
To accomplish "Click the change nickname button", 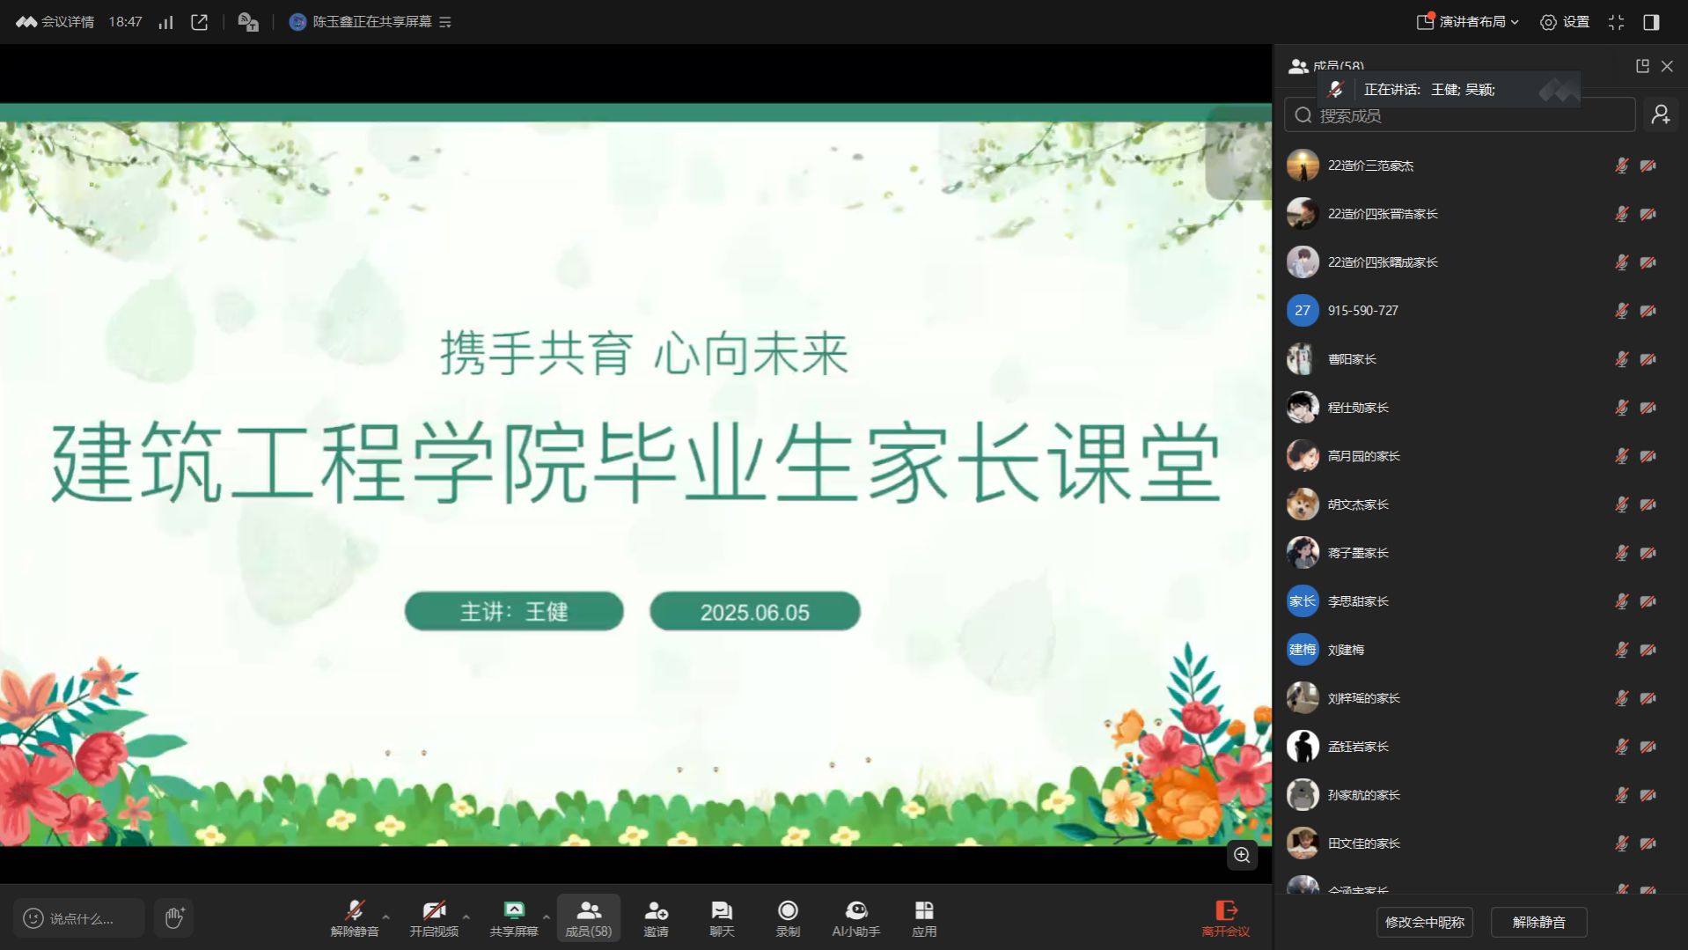I will 1424,922.
